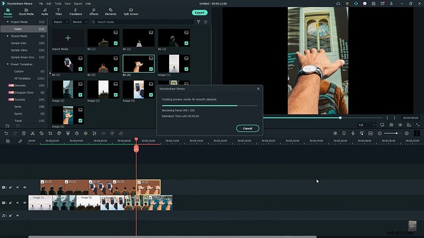Viewport: 424px width, 238px height.
Task: Click in the Search media field
Action: (142, 22)
